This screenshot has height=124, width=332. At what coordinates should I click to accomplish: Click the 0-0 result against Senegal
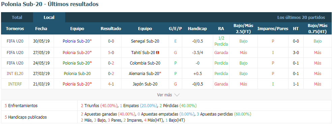111,41
